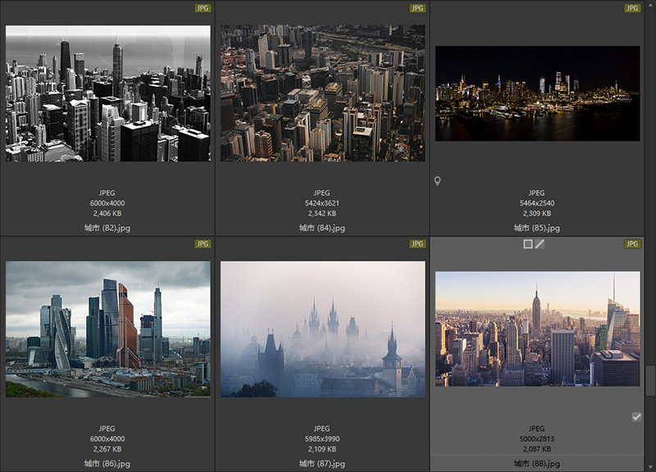The width and height of the screenshot is (656, 472).
Task: Click the filename label 城市 (84).jpg
Action: (x=322, y=228)
